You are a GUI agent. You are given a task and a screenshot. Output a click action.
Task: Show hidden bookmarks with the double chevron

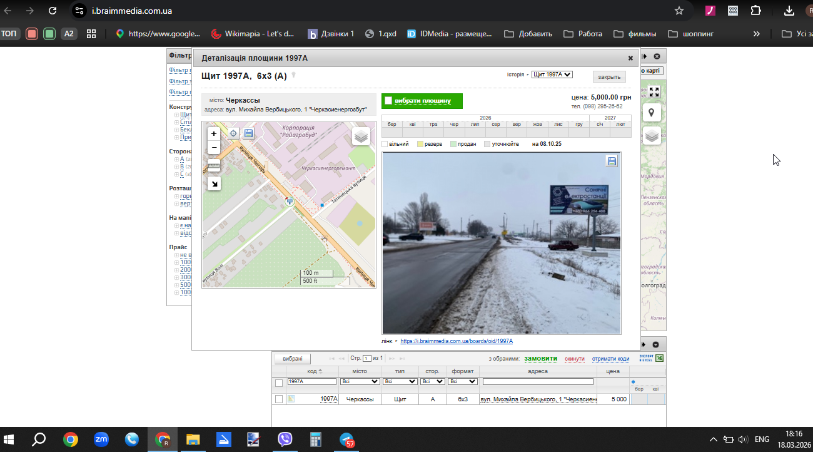click(756, 34)
